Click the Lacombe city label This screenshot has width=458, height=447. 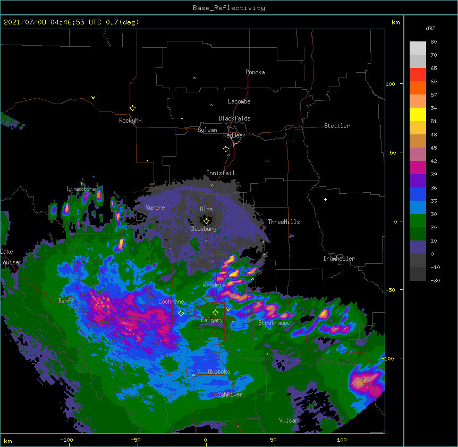(x=239, y=101)
